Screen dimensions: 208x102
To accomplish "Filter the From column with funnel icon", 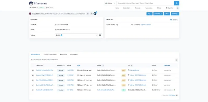I will pos(103,65).
